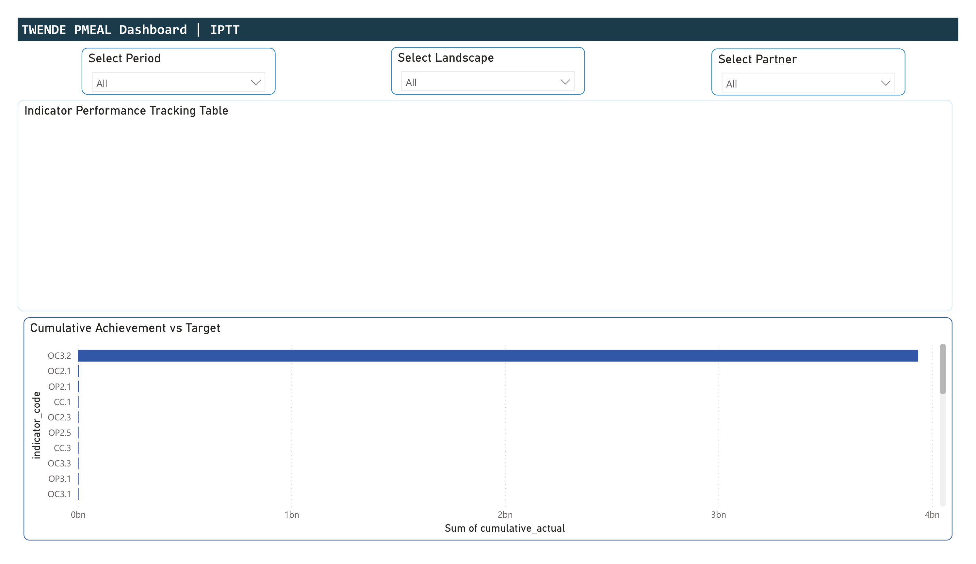Click the OC3.2 indicator axis label
The height and width of the screenshot is (564, 976).
pyautogui.click(x=59, y=355)
